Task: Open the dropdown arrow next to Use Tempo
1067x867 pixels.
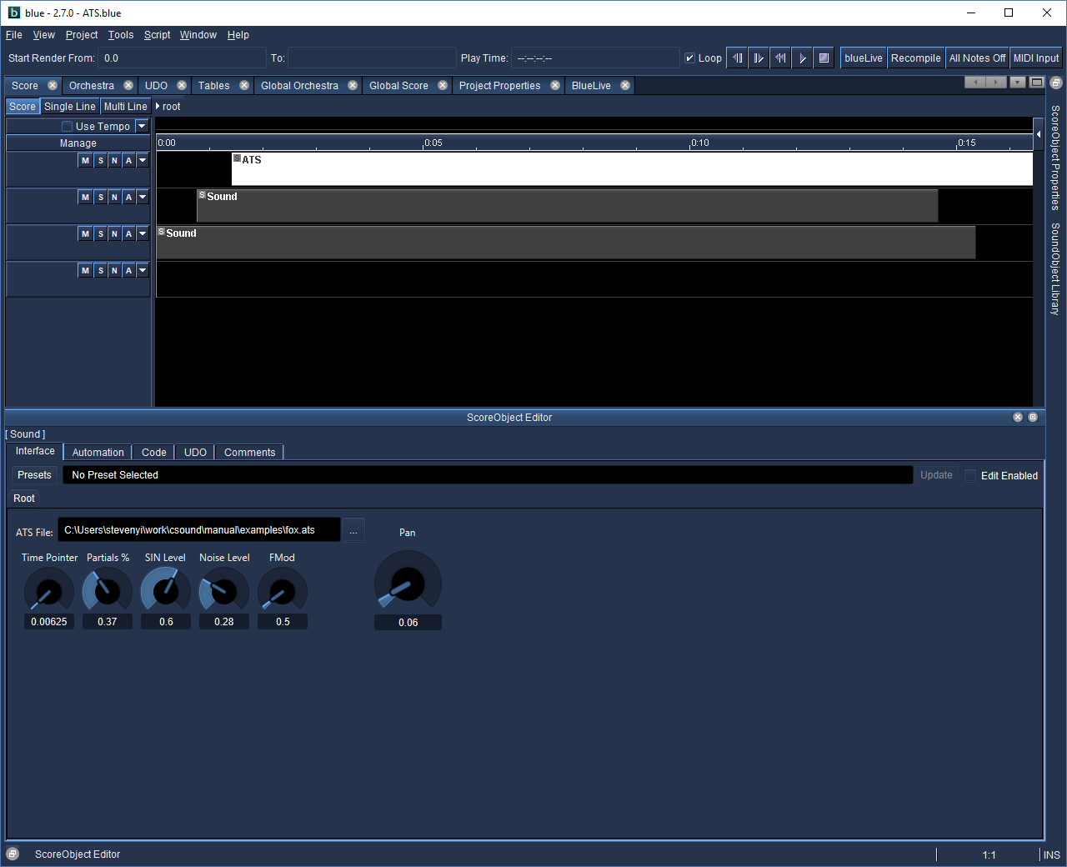Action: coord(142,127)
